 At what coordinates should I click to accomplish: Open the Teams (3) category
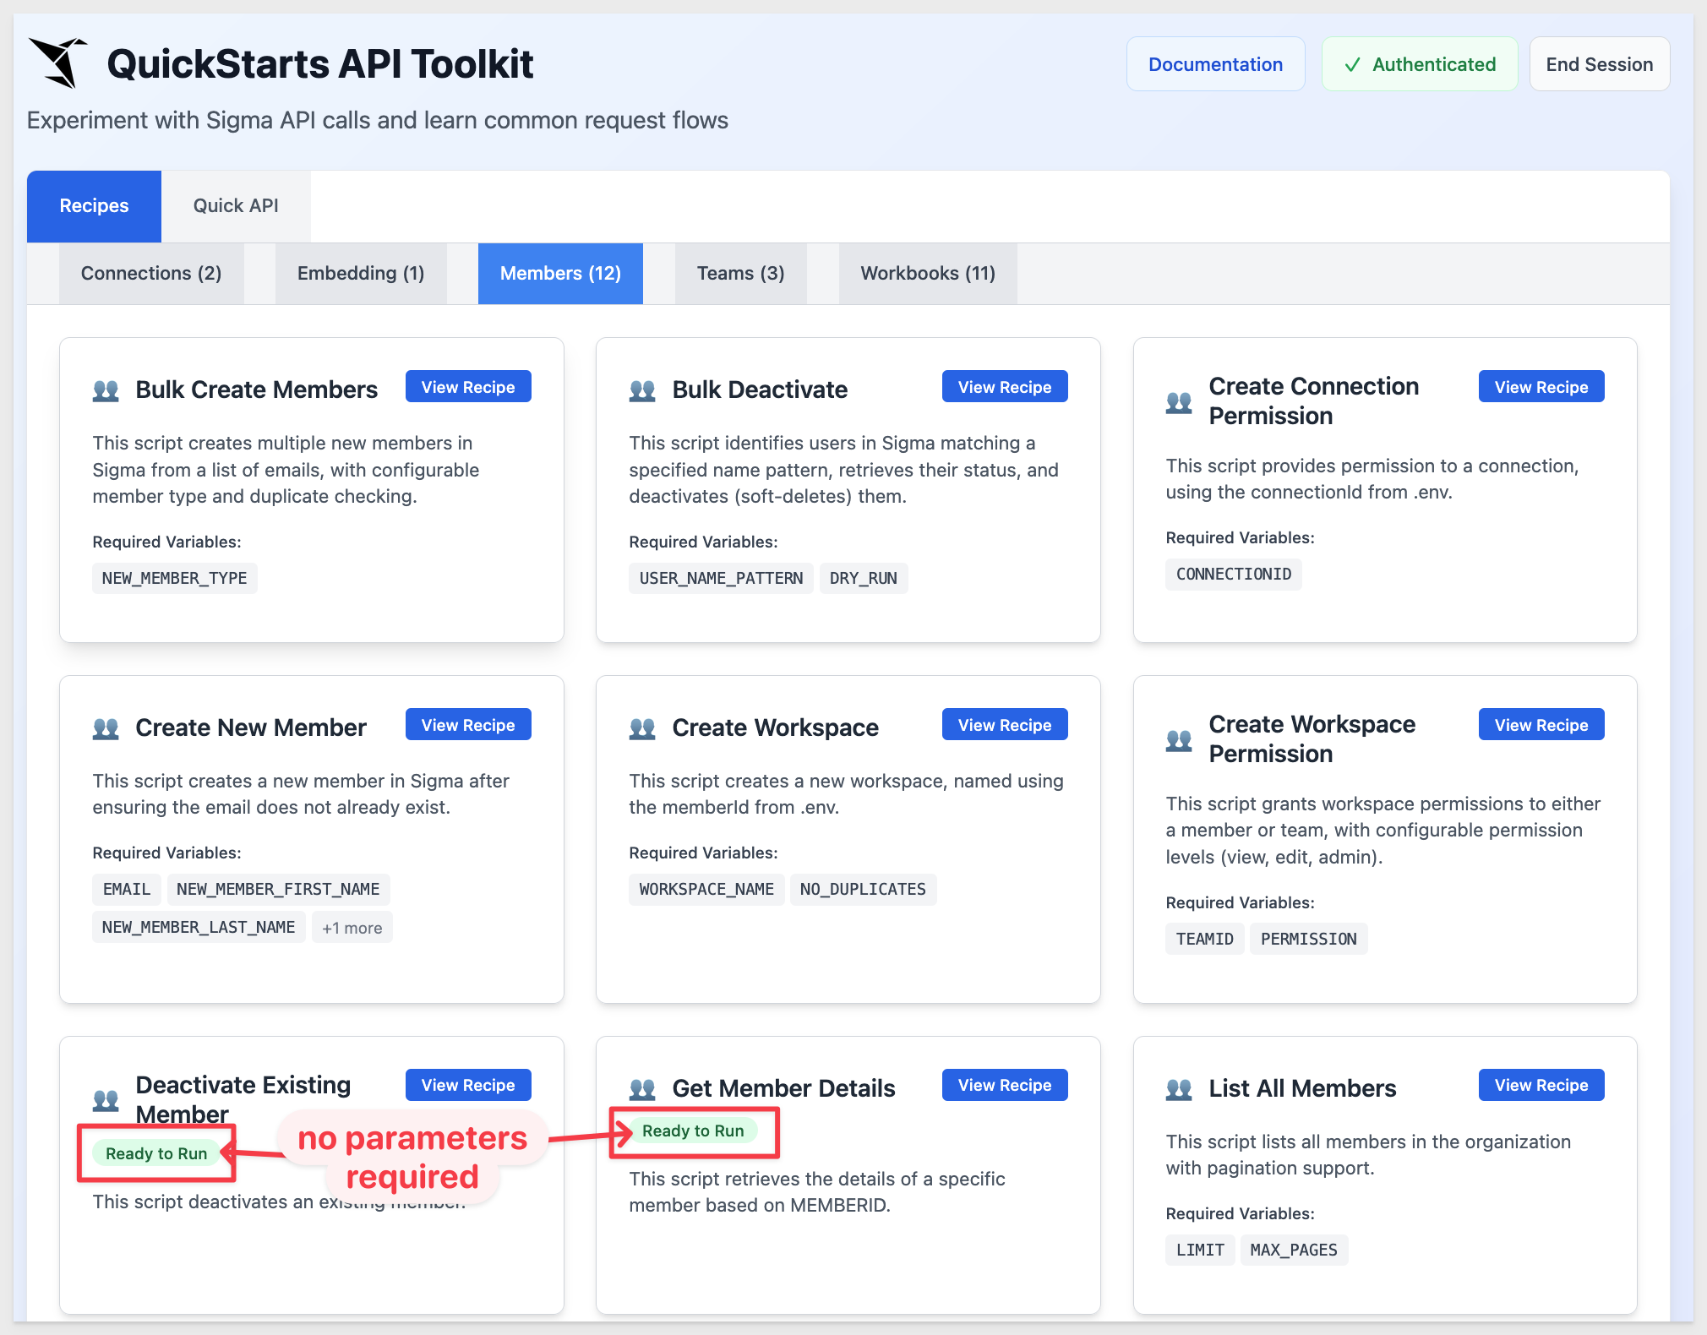(740, 274)
